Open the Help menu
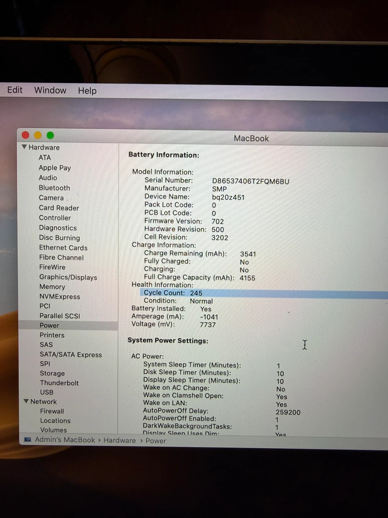The image size is (388, 518). click(87, 91)
